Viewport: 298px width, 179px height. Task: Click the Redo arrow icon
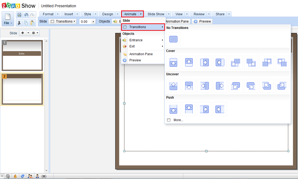[32, 15]
